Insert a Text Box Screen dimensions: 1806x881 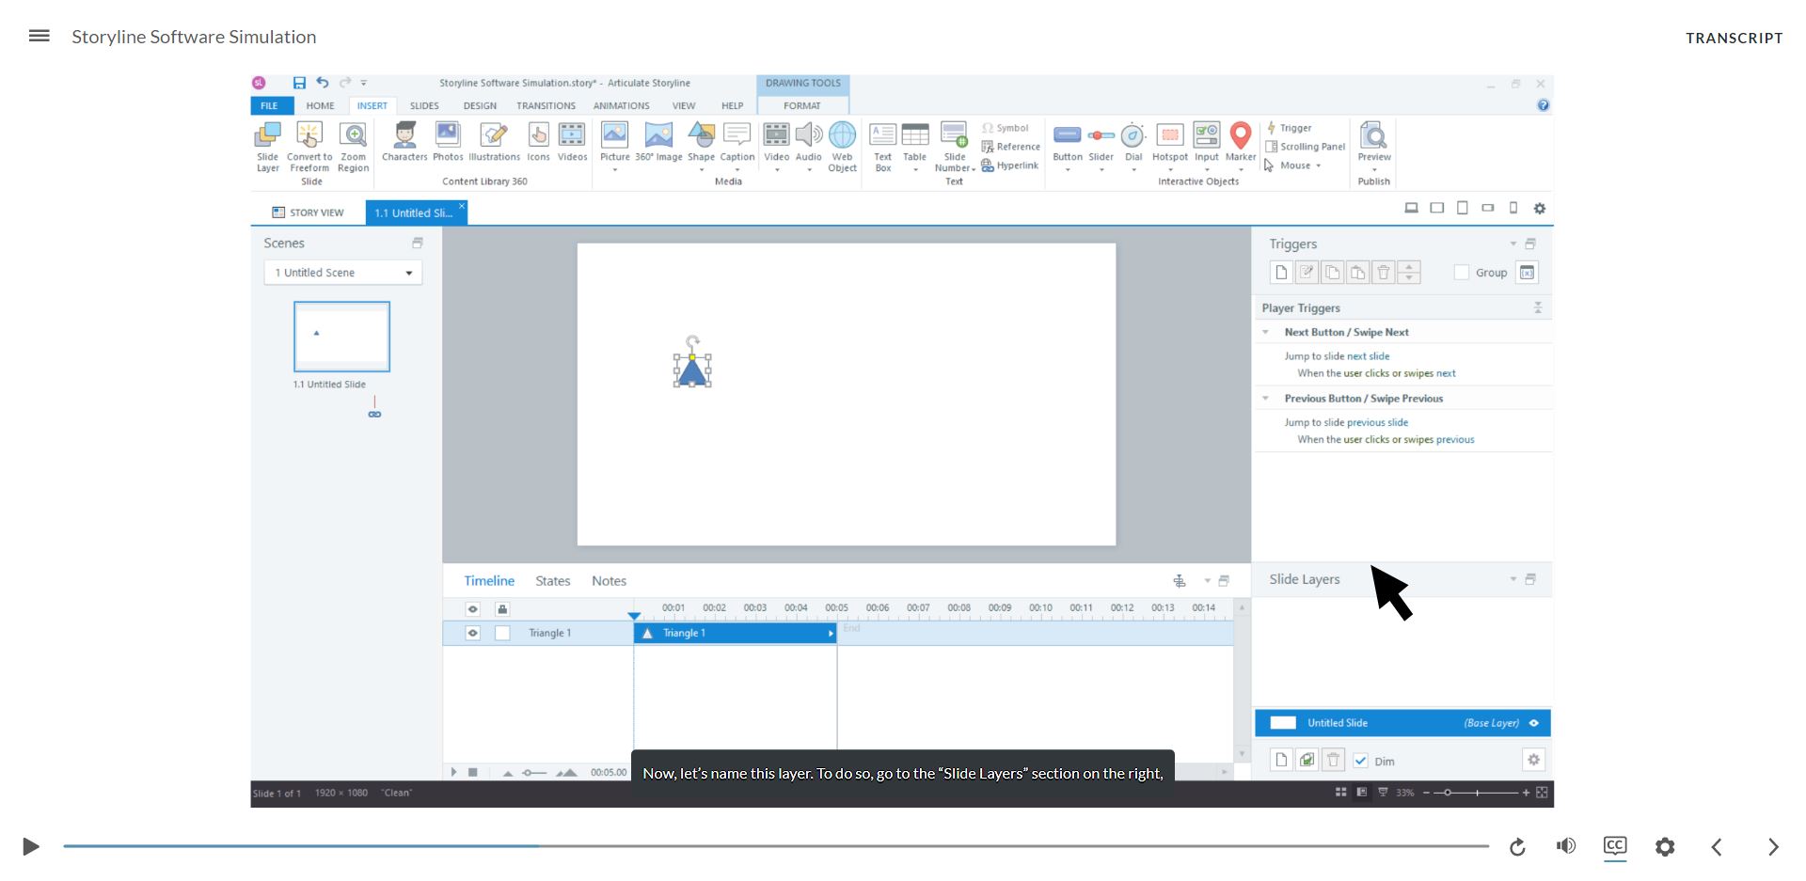click(x=881, y=141)
